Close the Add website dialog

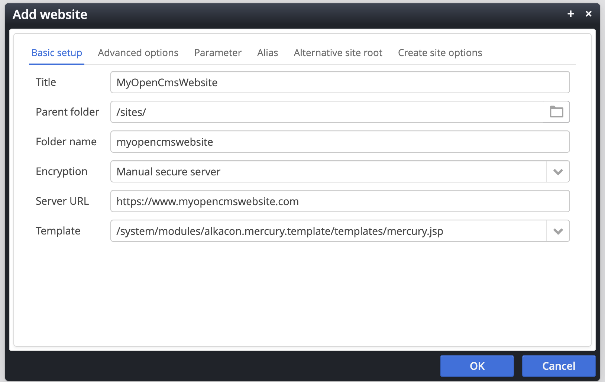(x=589, y=14)
